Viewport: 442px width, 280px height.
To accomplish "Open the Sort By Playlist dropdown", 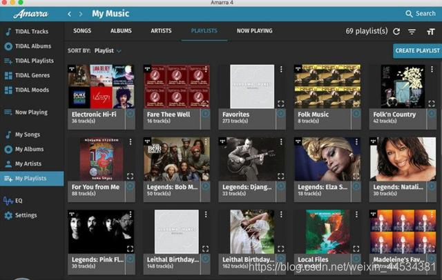I will pyautogui.click(x=108, y=51).
